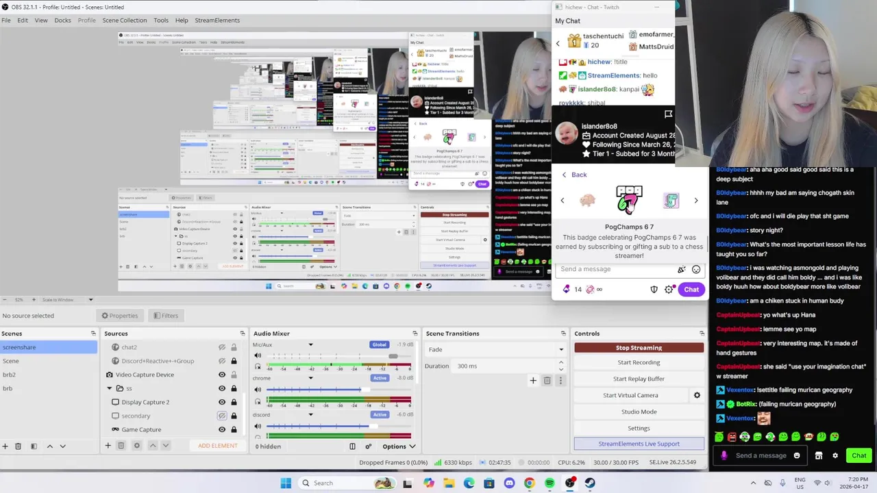The image size is (877, 493).
Task: Click Stop Streaming button
Action: (x=639, y=348)
